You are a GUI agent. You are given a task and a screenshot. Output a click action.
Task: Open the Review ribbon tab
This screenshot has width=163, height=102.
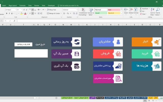click(37, 6)
